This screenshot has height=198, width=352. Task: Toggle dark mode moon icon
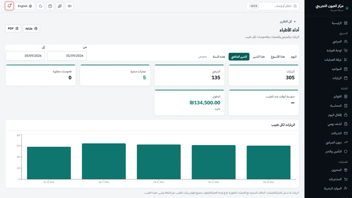click(x=41, y=6)
